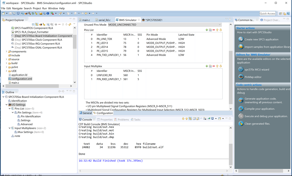Open the *SPC570S50E1 editor tab
This screenshot has width=292, height=176.
(x=152, y=20)
